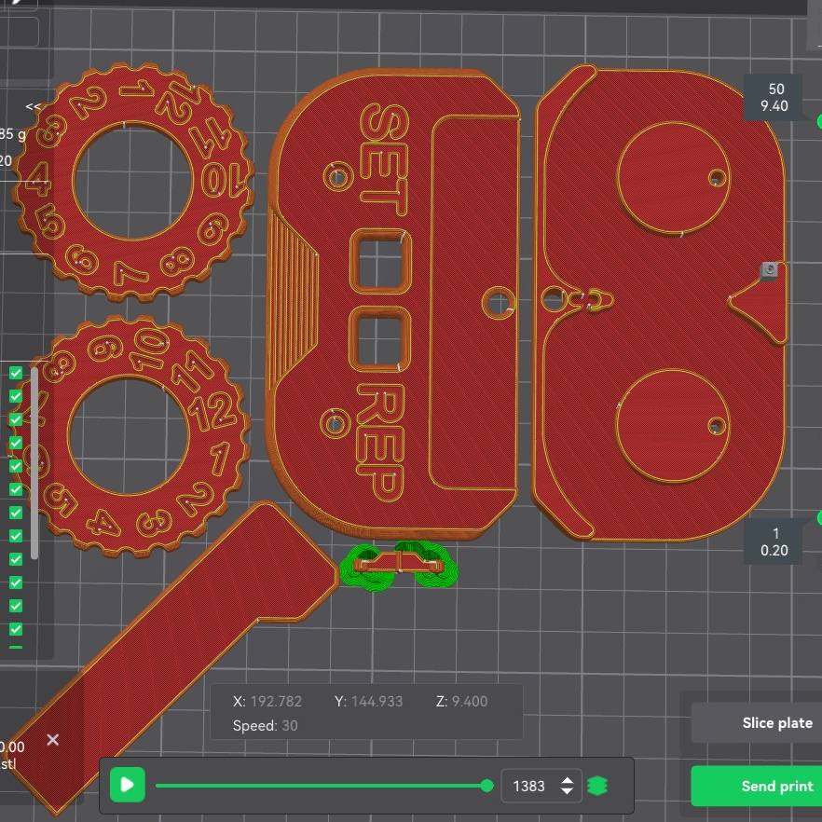822x822 pixels.
Task: Click the layer slider handle at layer 50
Action: point(818,120)
